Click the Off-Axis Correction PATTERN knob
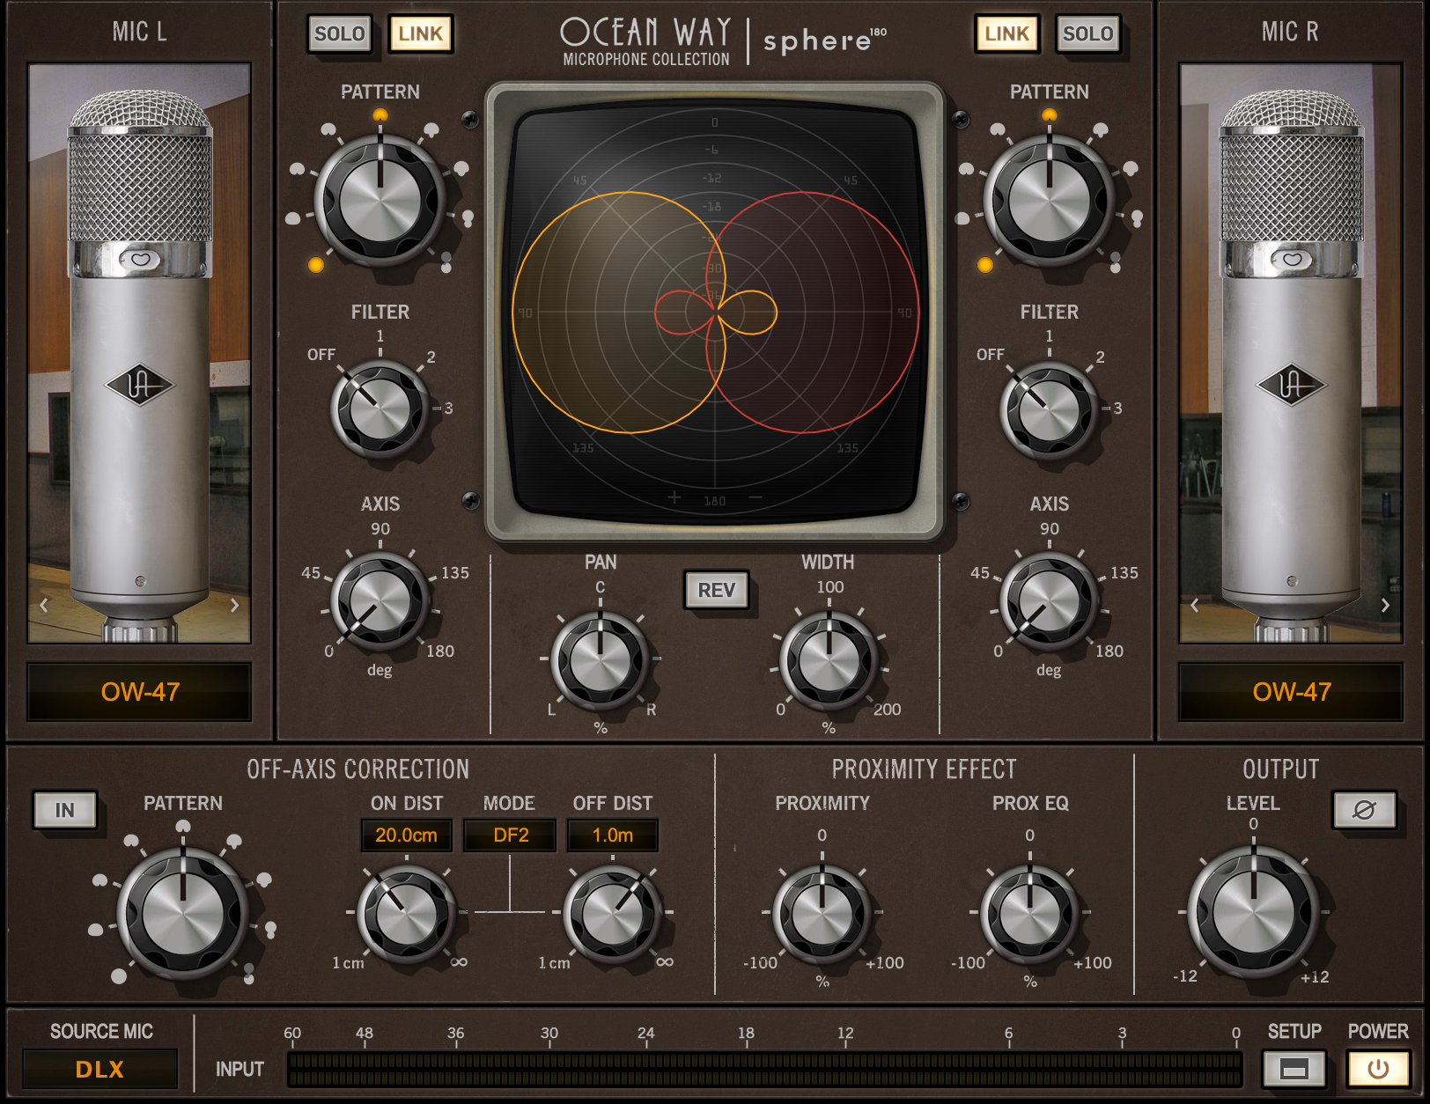 (x=183, y=914)
